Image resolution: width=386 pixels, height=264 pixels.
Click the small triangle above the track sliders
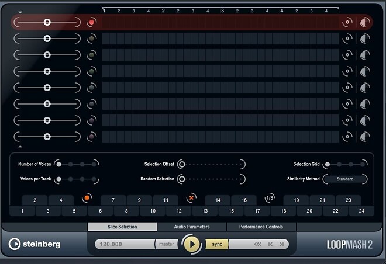pyautogui.click(x=21, y=12)
